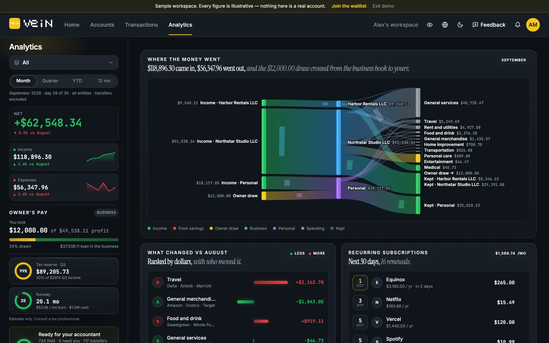Go to the Home tab
The width and height of the screenshot is (549, 343).
point(72,25)
